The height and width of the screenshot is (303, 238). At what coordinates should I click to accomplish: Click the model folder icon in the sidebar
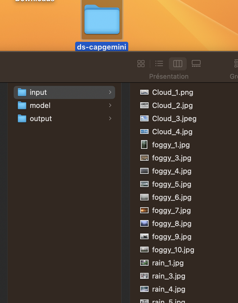22,105
